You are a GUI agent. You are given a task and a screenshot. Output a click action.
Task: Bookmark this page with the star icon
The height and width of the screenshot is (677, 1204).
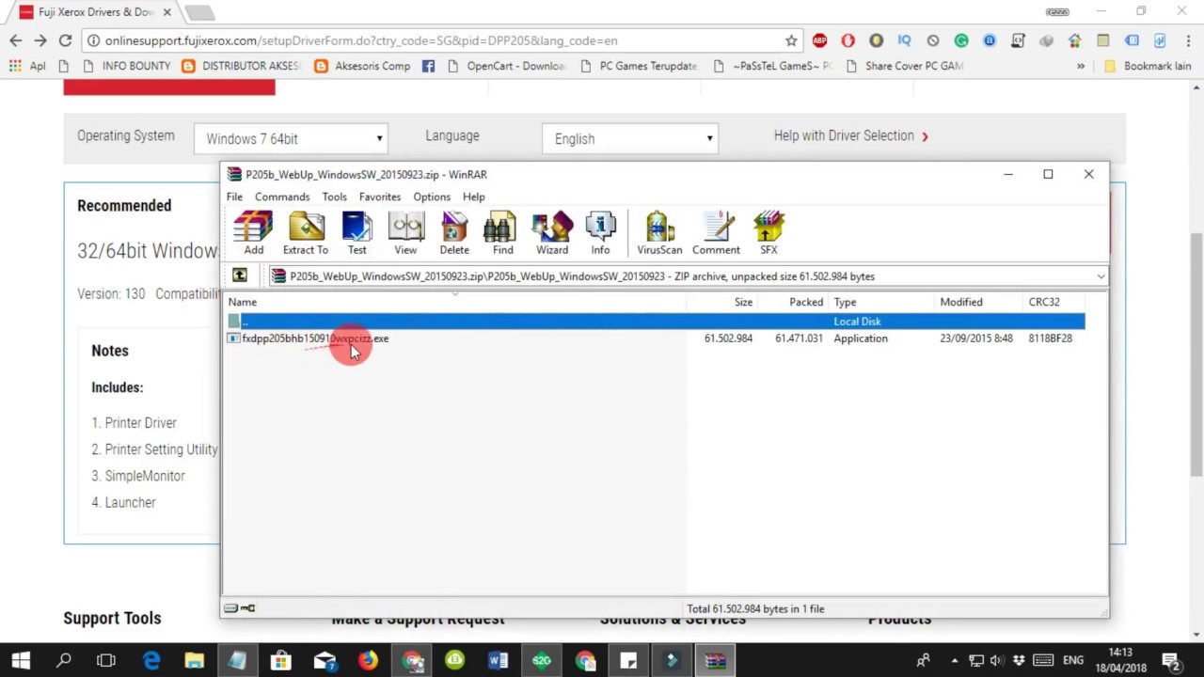(791, 40)
